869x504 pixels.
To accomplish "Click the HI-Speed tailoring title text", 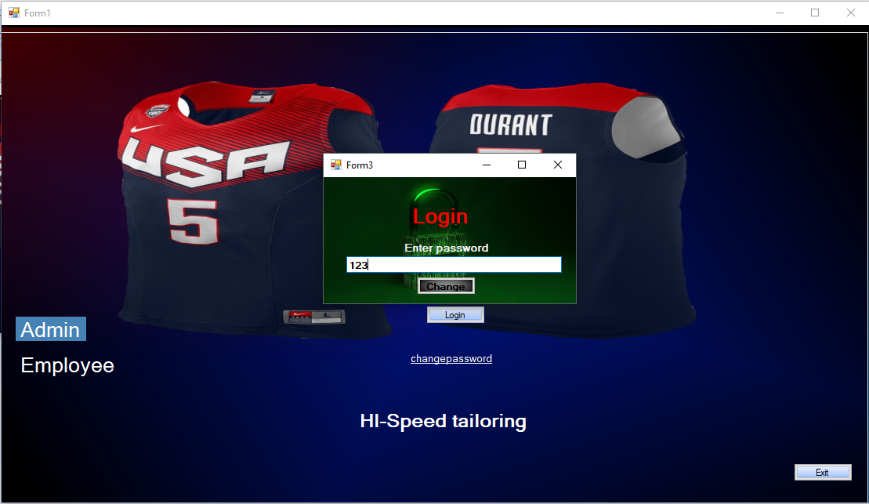I will 443,421.
